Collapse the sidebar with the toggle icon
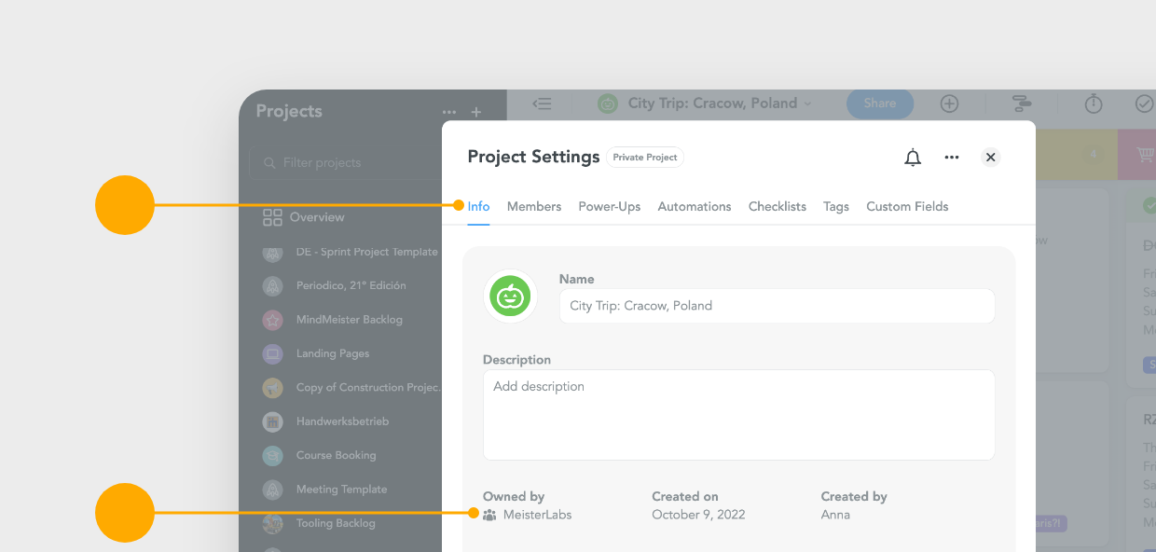Viewport: 1156px width, 552px height. 542,103
